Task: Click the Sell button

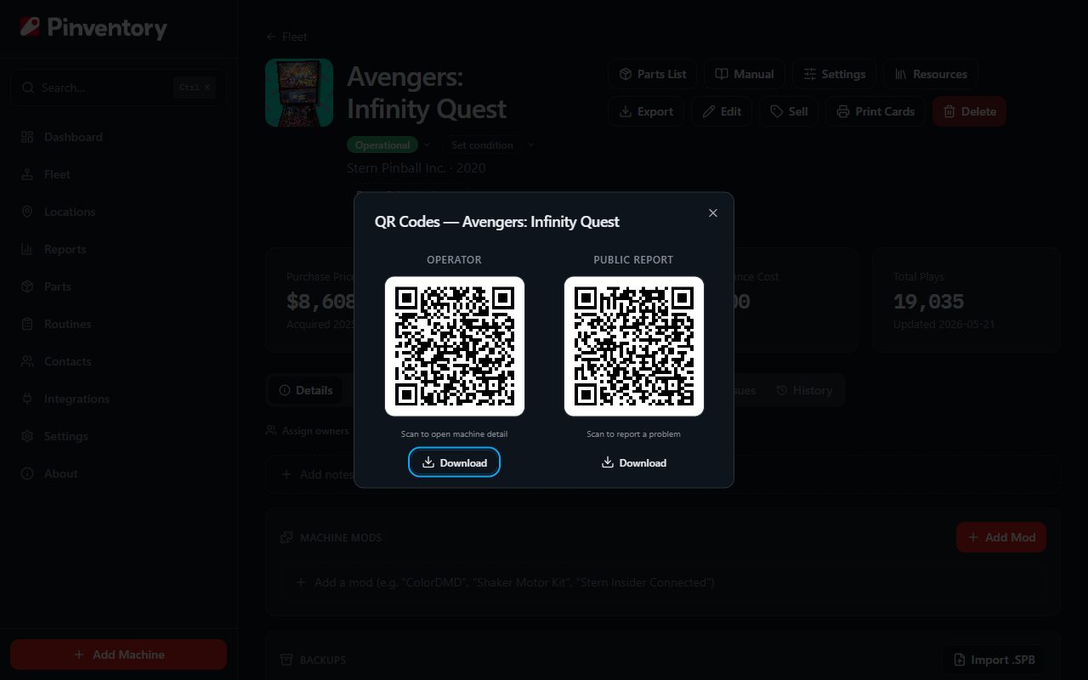Action: pyautogui.click(x=789, y=111)
